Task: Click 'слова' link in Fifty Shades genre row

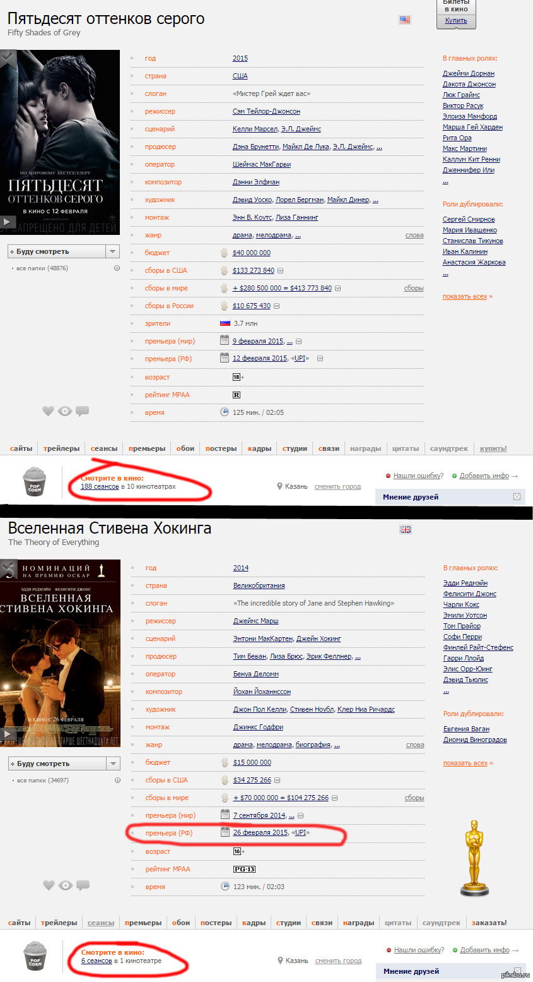Action: point(414,235)
